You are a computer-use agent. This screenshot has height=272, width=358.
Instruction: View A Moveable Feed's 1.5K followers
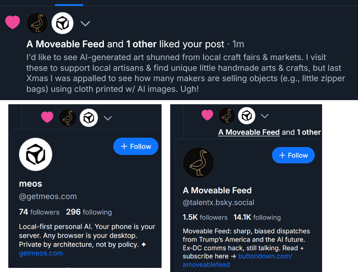205,217
